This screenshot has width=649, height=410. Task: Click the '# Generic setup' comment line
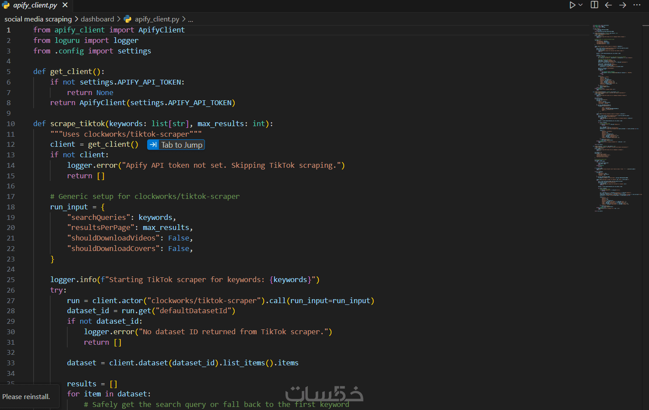point(145,197)
